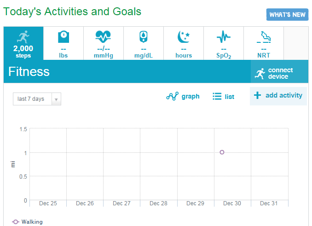Select the Dec 30 walking data point

222,152
